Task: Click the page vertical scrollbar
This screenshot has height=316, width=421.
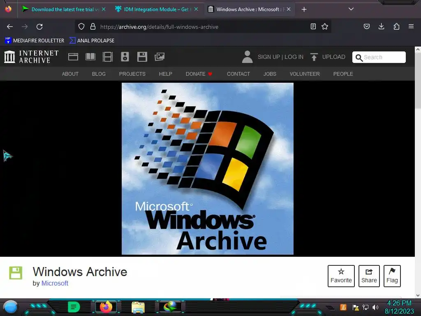Action: [x=418, y=172]
